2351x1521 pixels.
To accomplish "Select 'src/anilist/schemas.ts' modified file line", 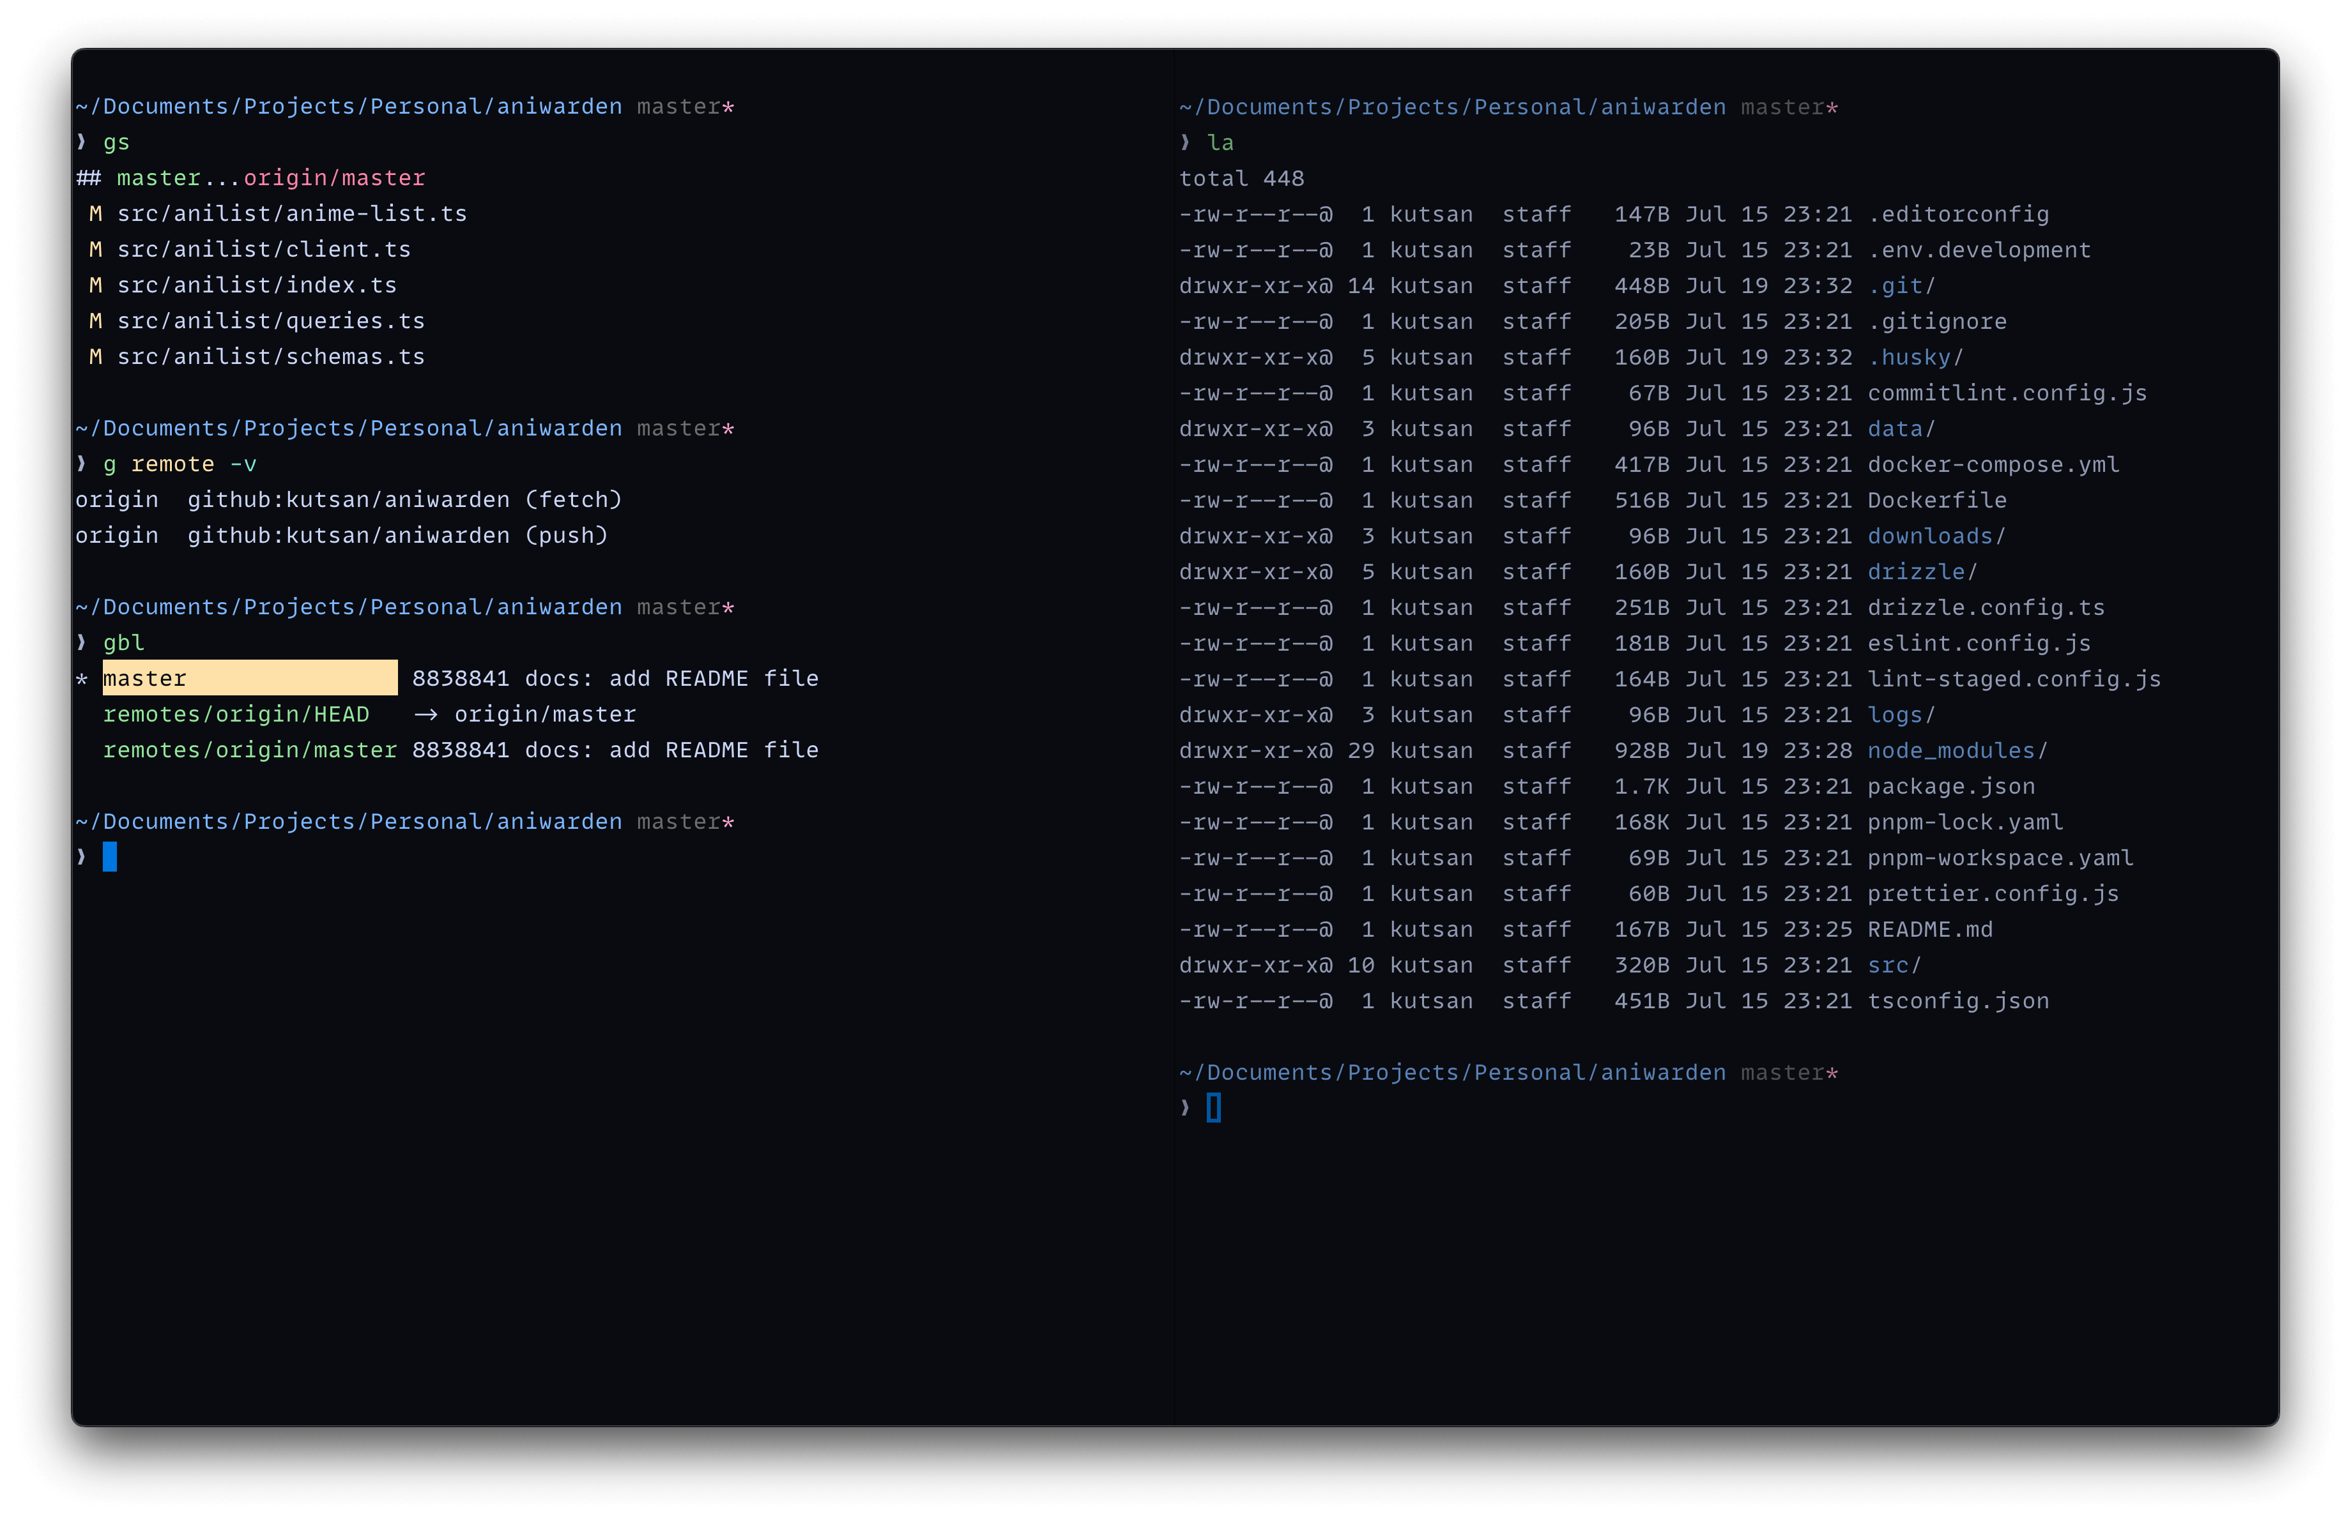I will point(271,356).
